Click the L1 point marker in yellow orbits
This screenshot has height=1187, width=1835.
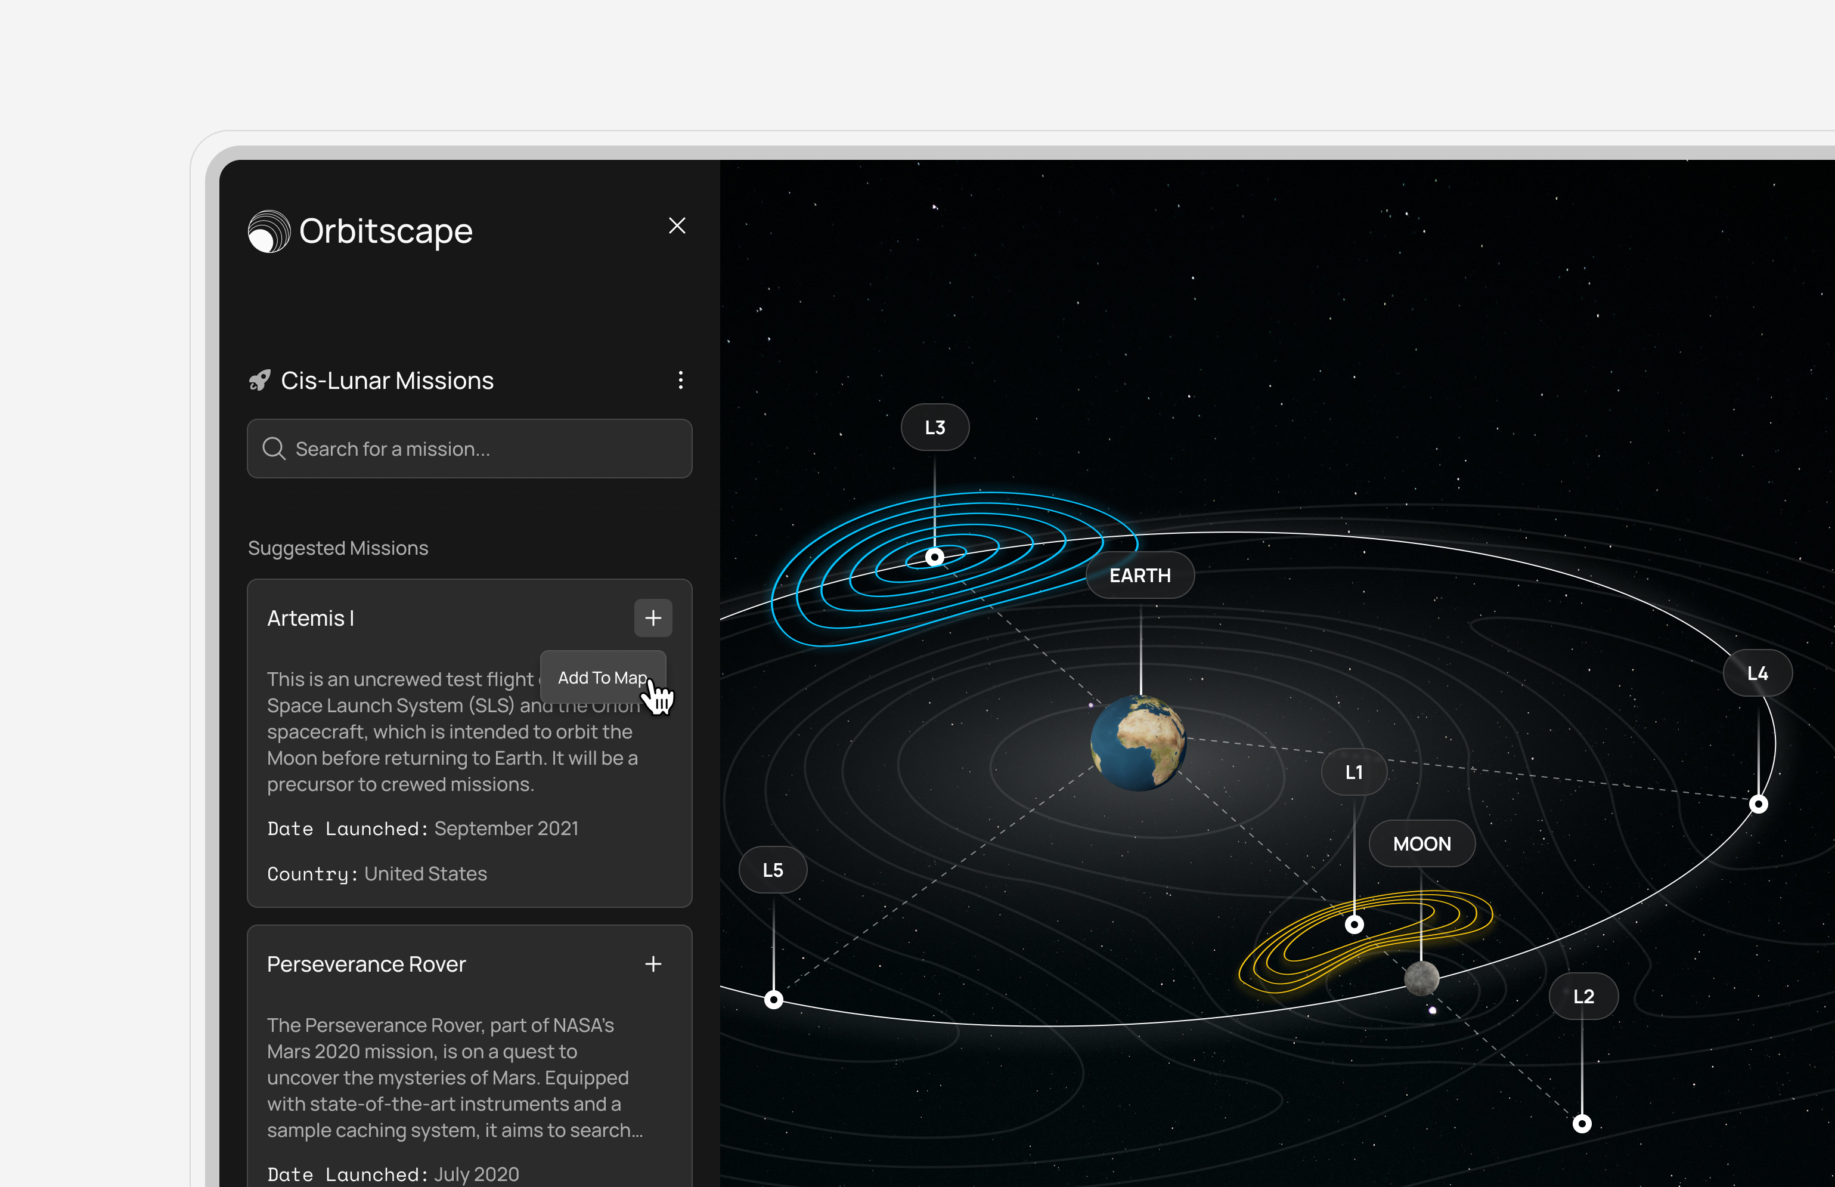tap(1353, 925)
